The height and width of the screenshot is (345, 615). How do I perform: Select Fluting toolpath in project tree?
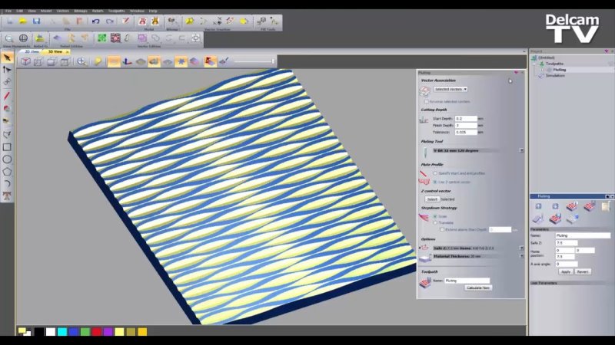559,69
